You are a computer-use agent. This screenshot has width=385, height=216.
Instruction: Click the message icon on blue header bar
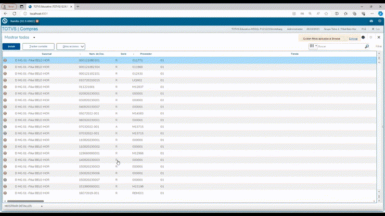pyautogui.click(x=371, y=21)
